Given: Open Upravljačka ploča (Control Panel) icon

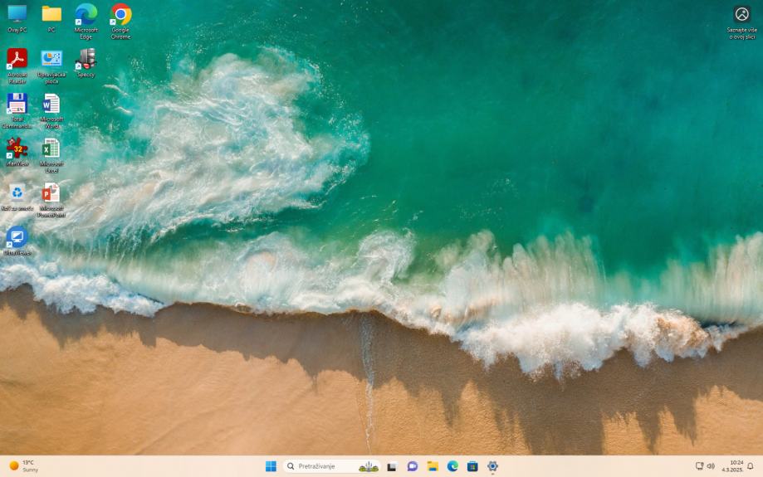Looking at the screenshot, I should 51,66.
